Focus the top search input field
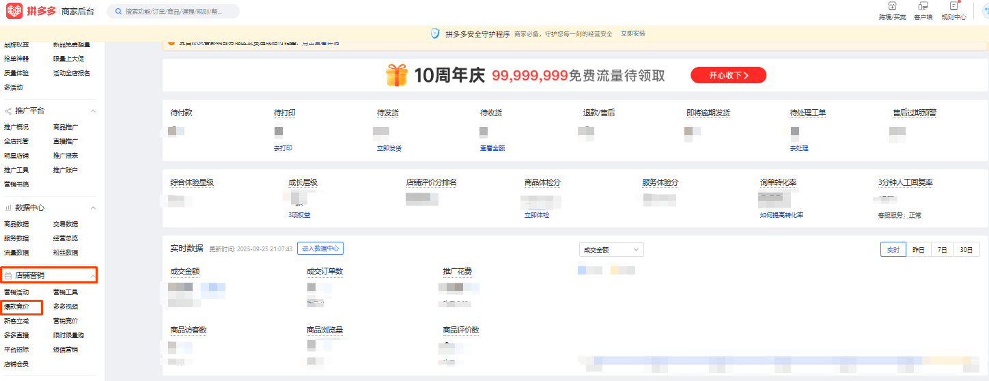 178,12
